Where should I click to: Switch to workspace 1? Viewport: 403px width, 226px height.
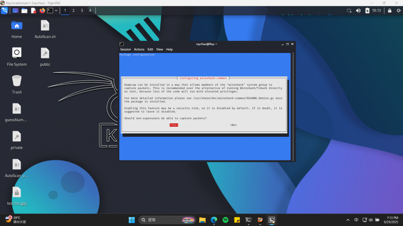click(65, 11)
